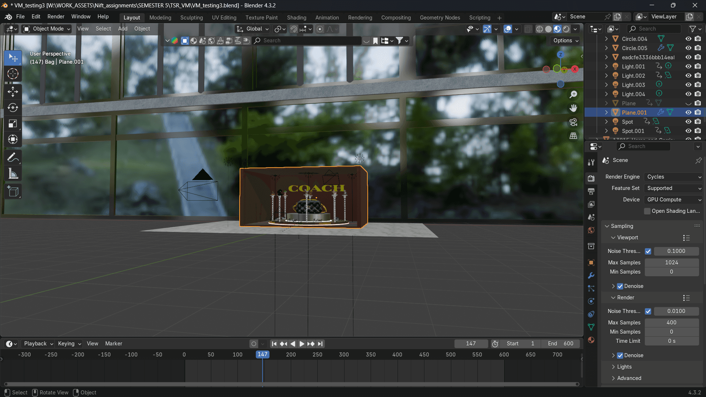Screen dimensions: 706x397
Task: Open the Output properties tab icon
Action: pos(591,192)
